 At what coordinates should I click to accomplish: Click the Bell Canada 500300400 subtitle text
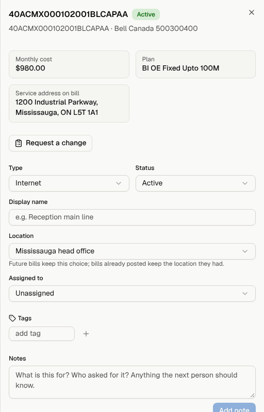tap(156, 28)
